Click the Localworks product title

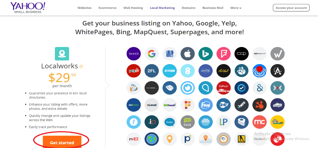(x=59, y=66)
